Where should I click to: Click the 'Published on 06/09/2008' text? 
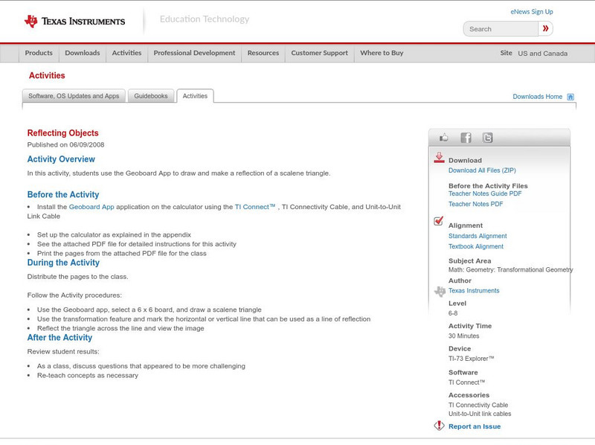click(x=65, y=144)
